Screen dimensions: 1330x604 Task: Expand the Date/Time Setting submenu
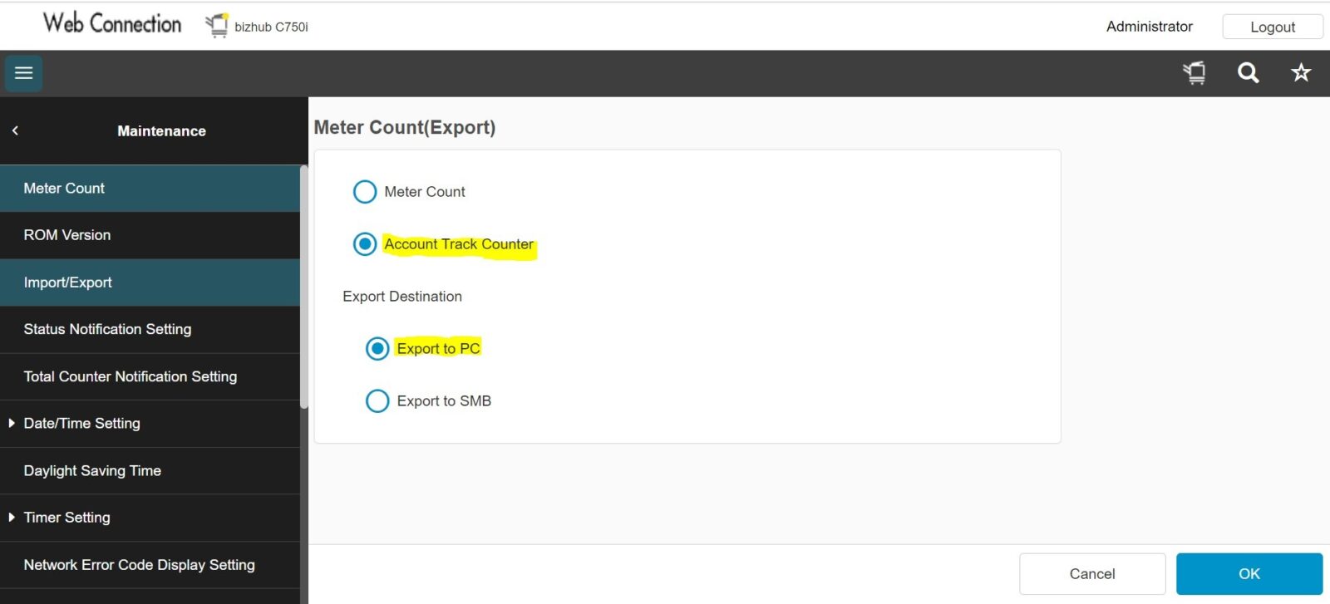(12, 424)
